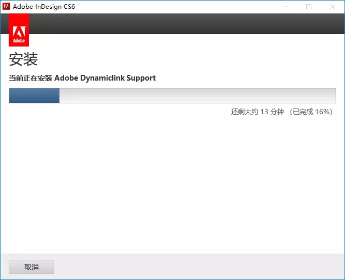Click the Adobe icon in the title bar
The width and height of the screenshot is (345, 280).
(7, 7)
